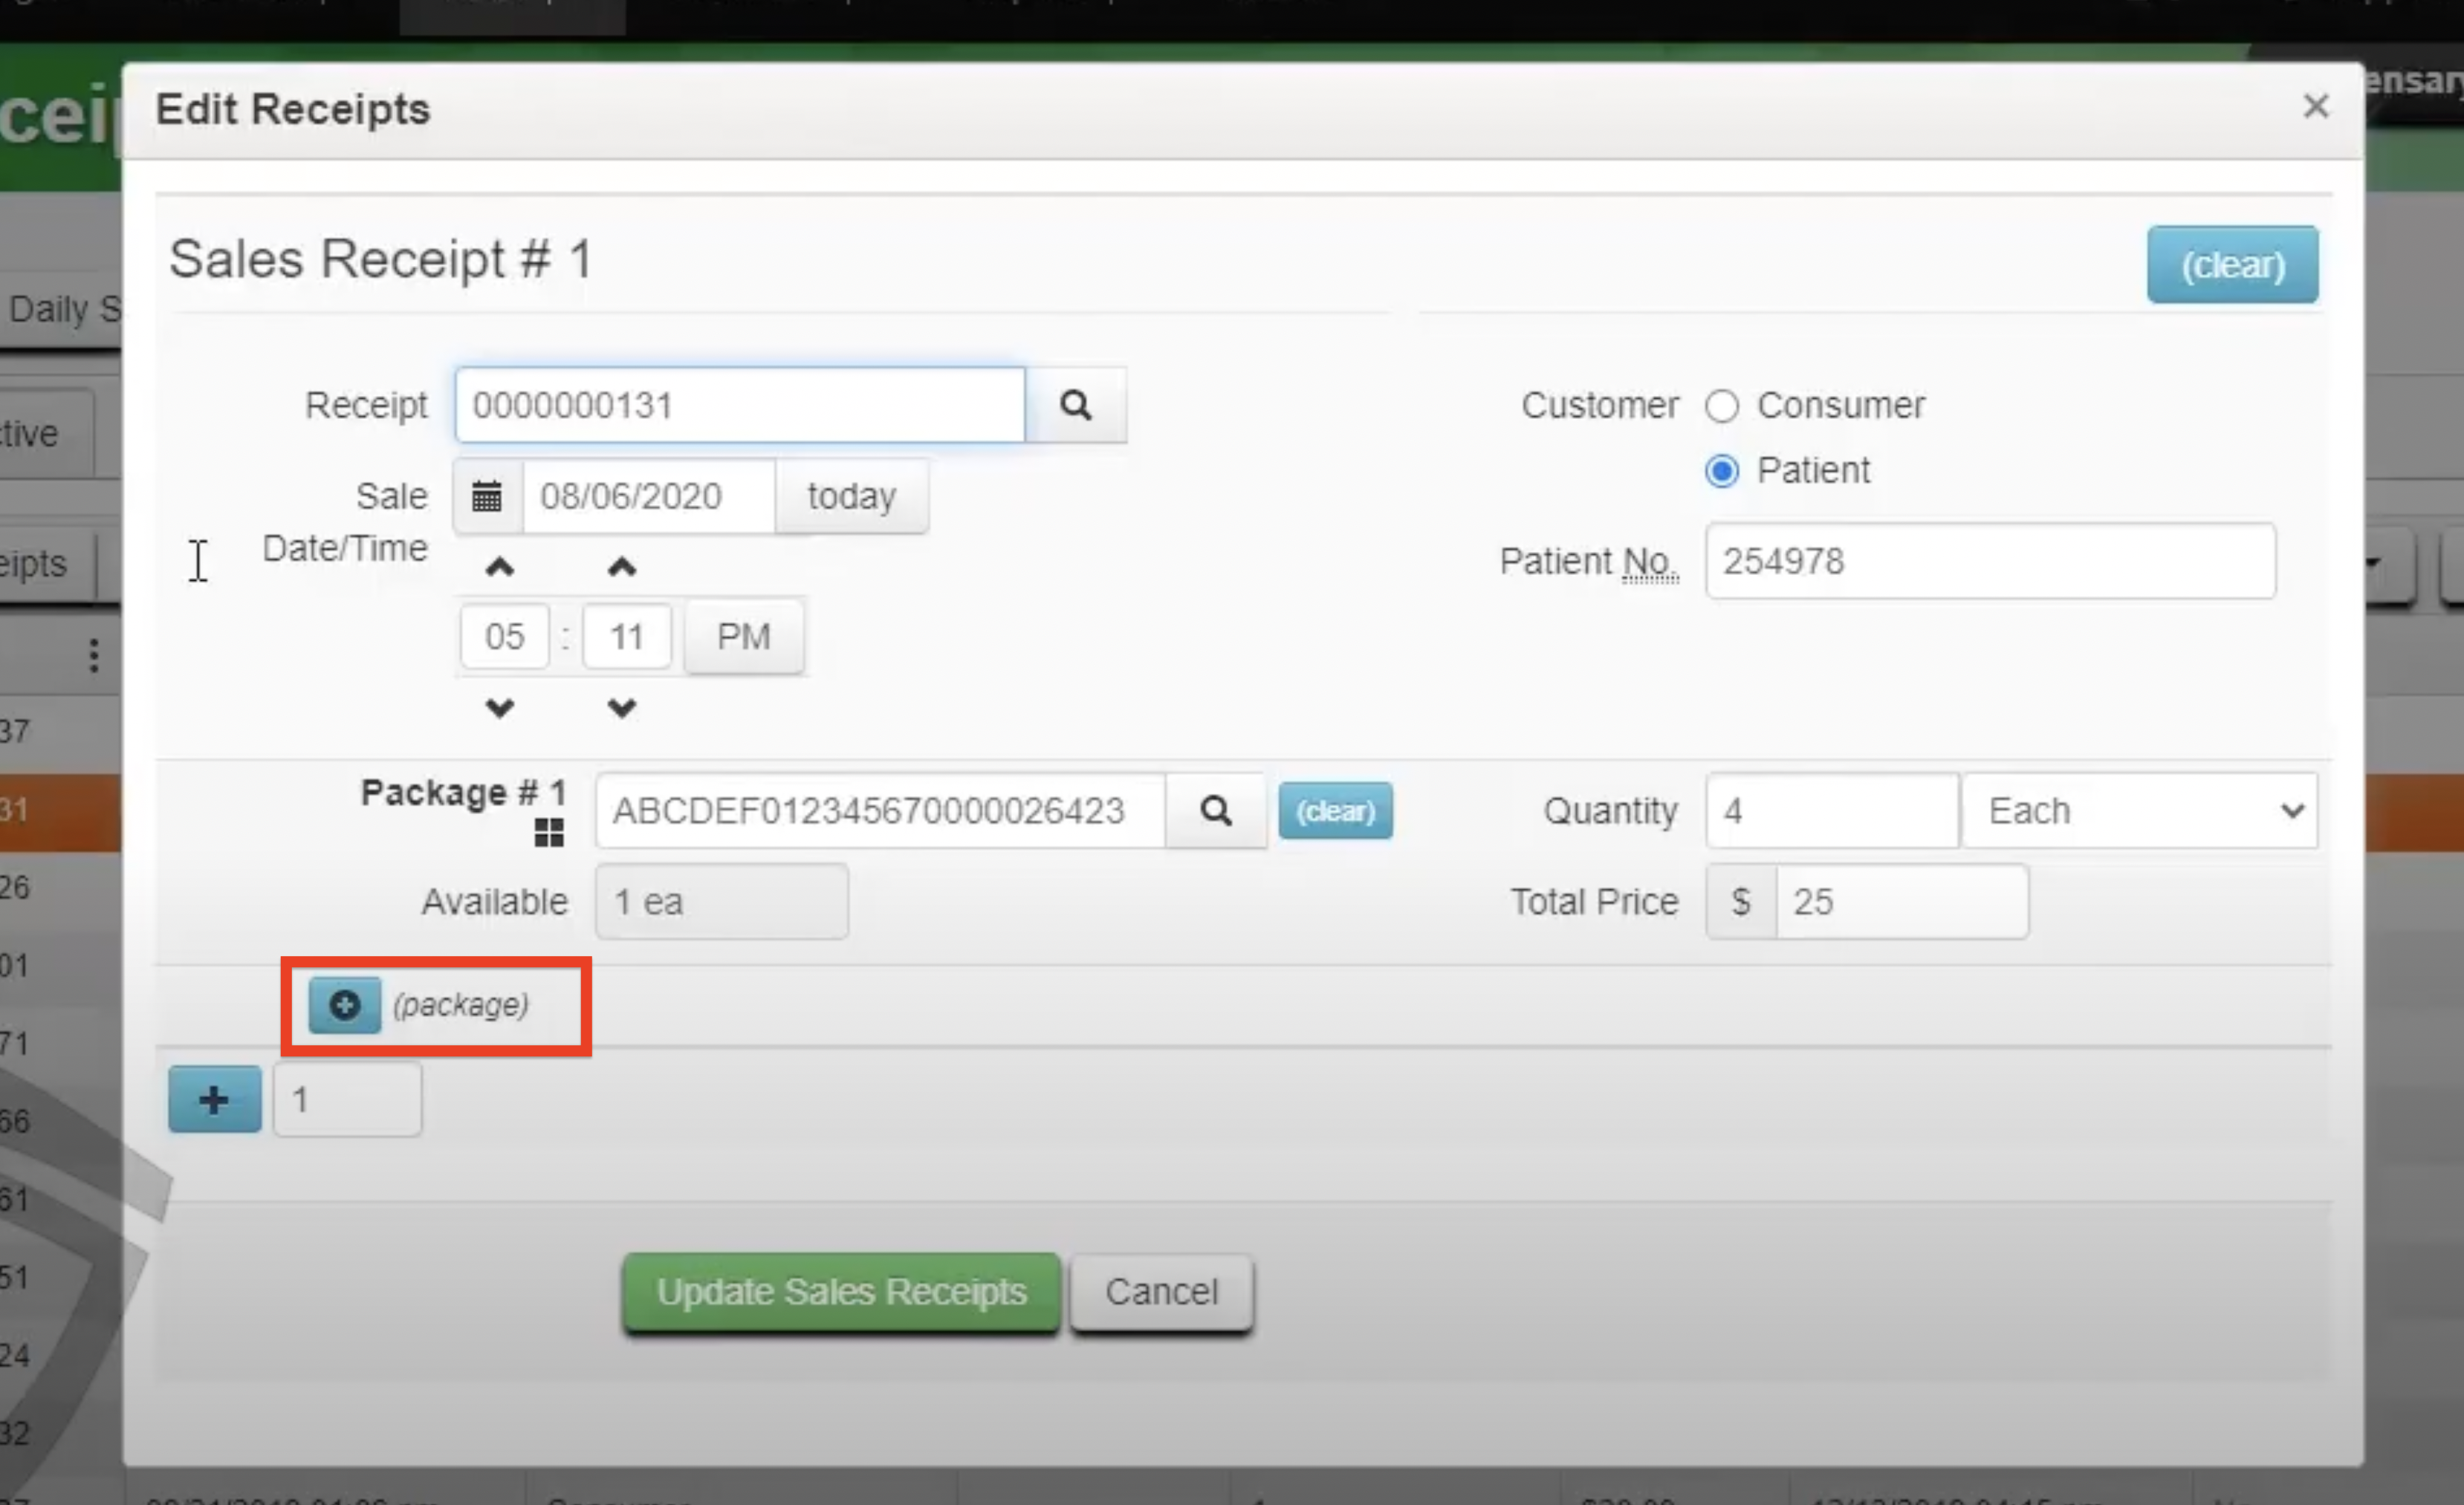Image resolution: width=2464 pixels, height=1505 pixels.
Task: Select the Consumer radio button
Action: coord(1722,406)
